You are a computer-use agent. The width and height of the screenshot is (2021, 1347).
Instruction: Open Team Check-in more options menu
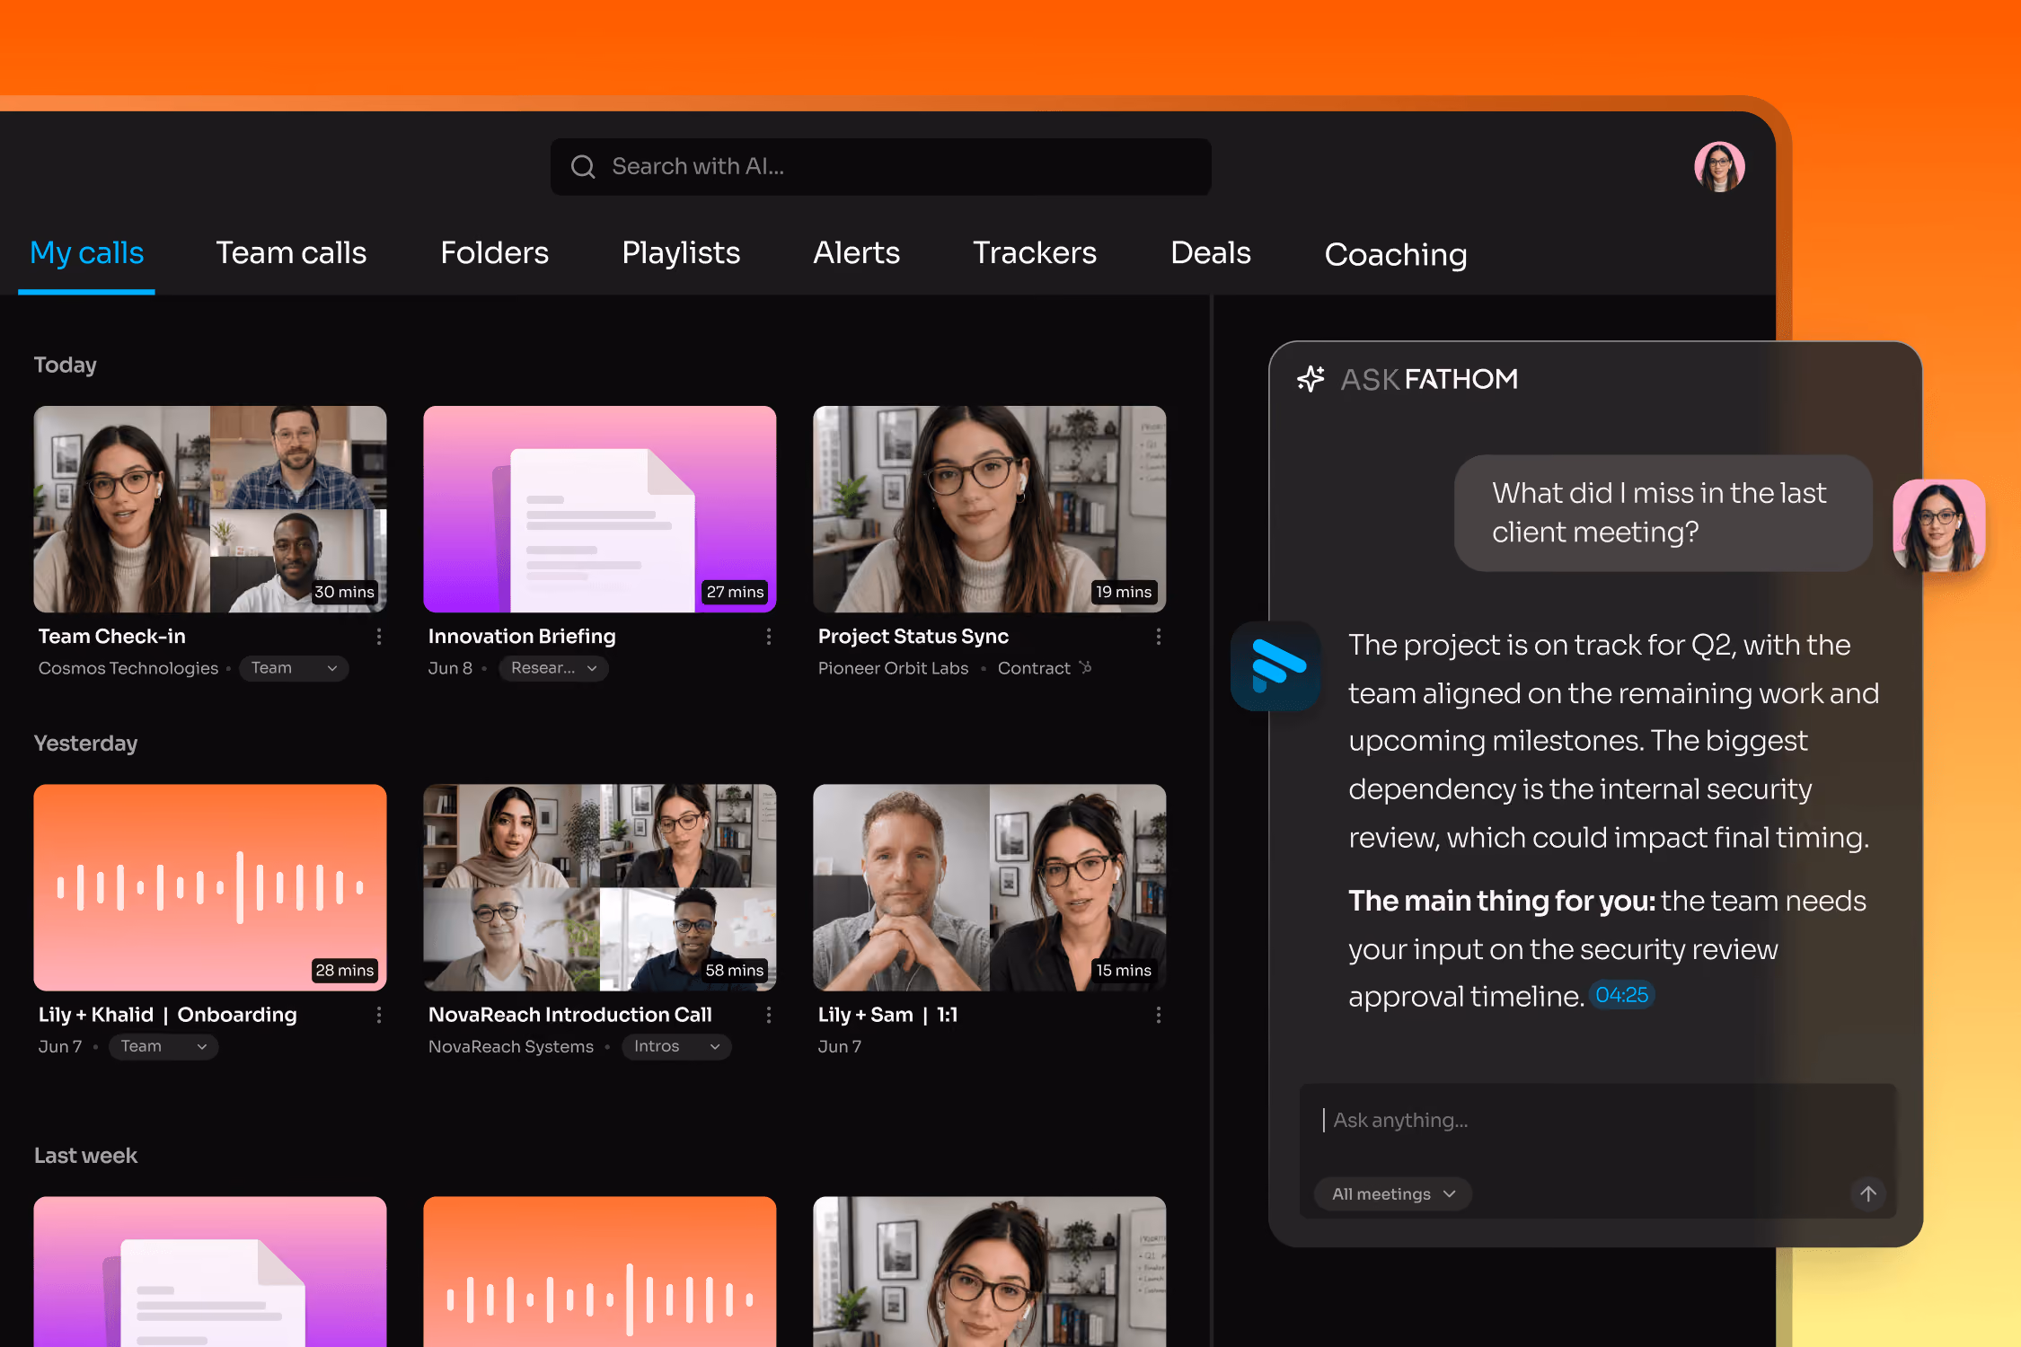pyautogui.click(x=379, y=637)
